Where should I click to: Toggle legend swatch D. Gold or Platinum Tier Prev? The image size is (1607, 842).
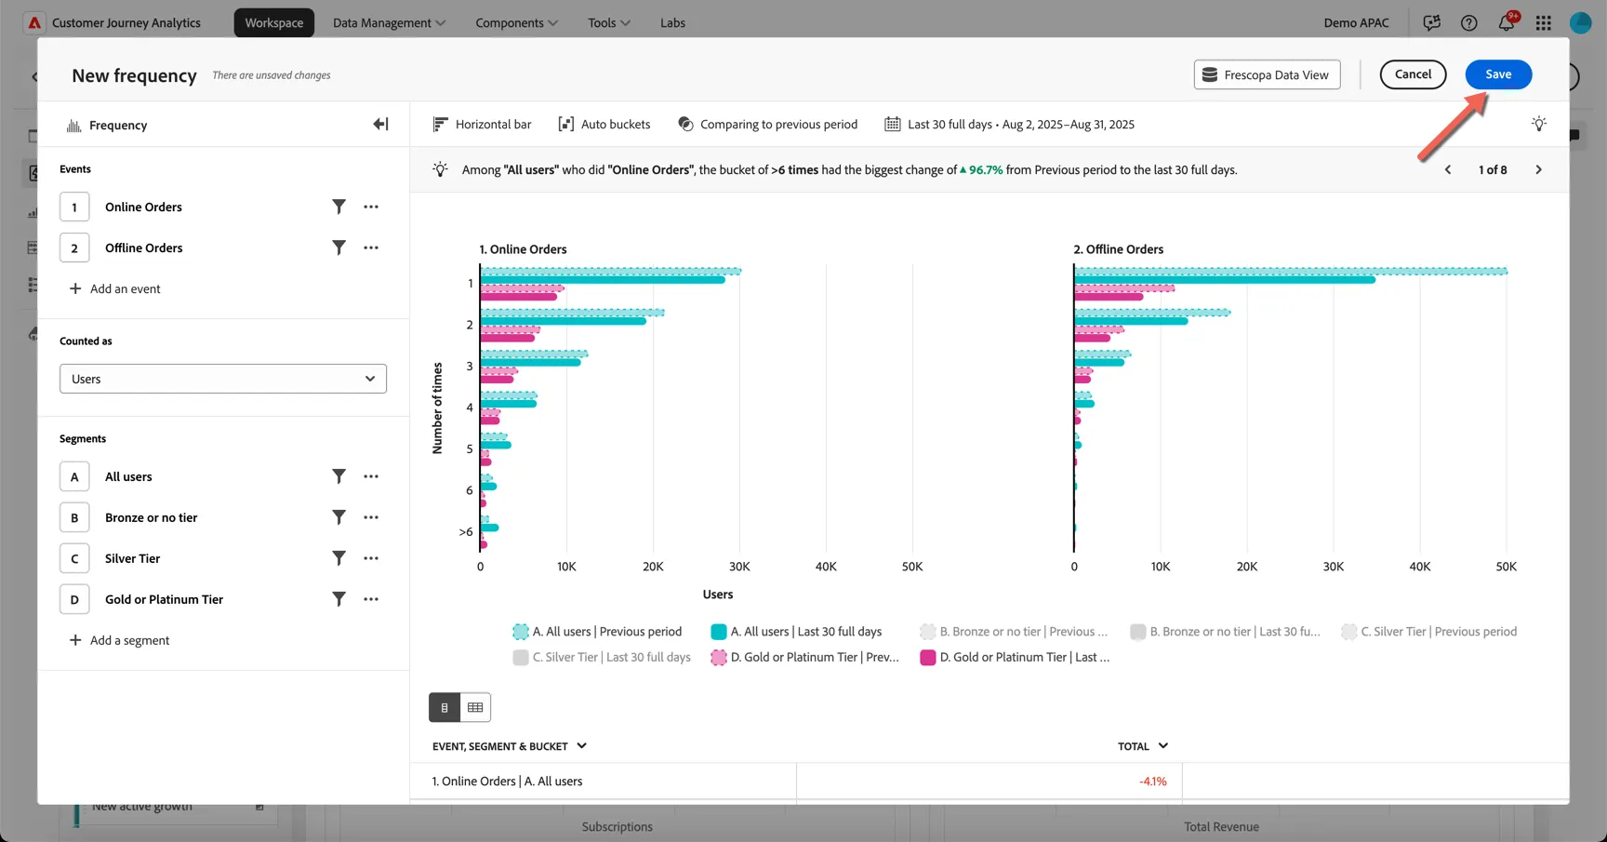pyautogui.click(x=718, y=657)
